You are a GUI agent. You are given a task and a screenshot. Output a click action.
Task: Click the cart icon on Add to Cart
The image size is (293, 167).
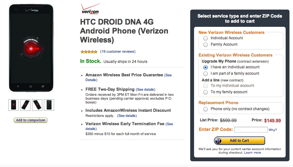point(218,140)
